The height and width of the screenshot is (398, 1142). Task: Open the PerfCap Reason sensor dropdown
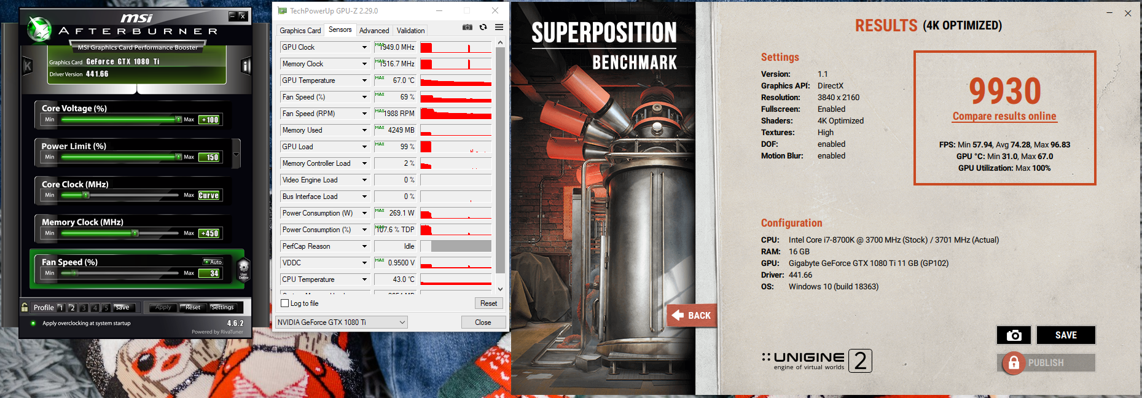click(364, 246)
